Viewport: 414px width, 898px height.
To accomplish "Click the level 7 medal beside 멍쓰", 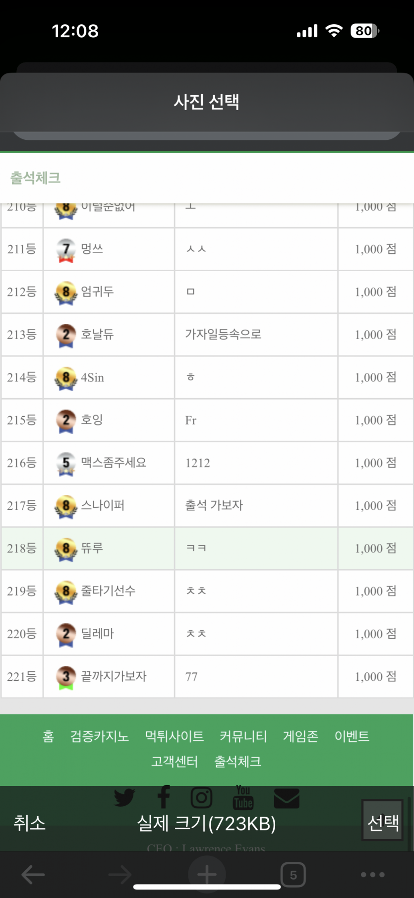I will 66,249.
